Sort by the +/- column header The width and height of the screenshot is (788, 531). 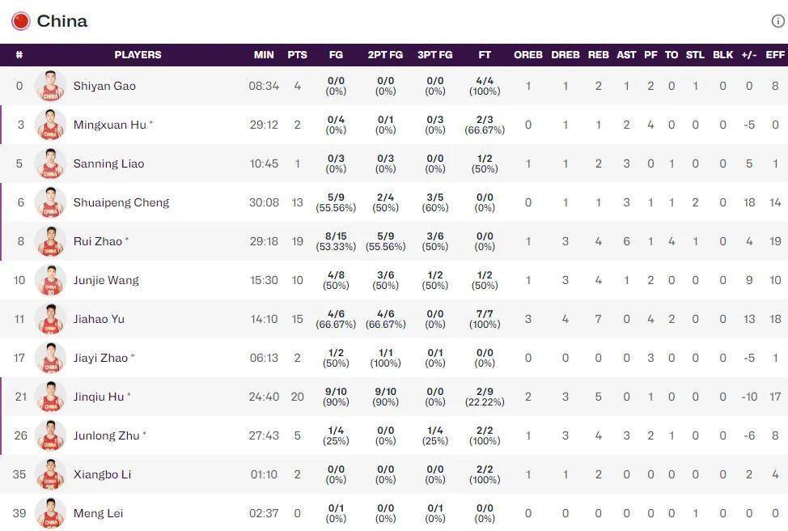749,55
